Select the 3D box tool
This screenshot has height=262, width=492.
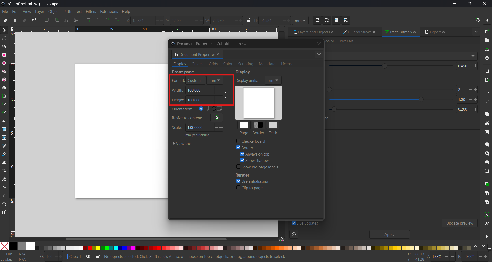[x=4, y=80]
